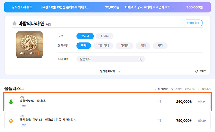This screenshot has height=132, width=215.
Task: Select the 삽니다 option
Action: click(x=105, y=36)
